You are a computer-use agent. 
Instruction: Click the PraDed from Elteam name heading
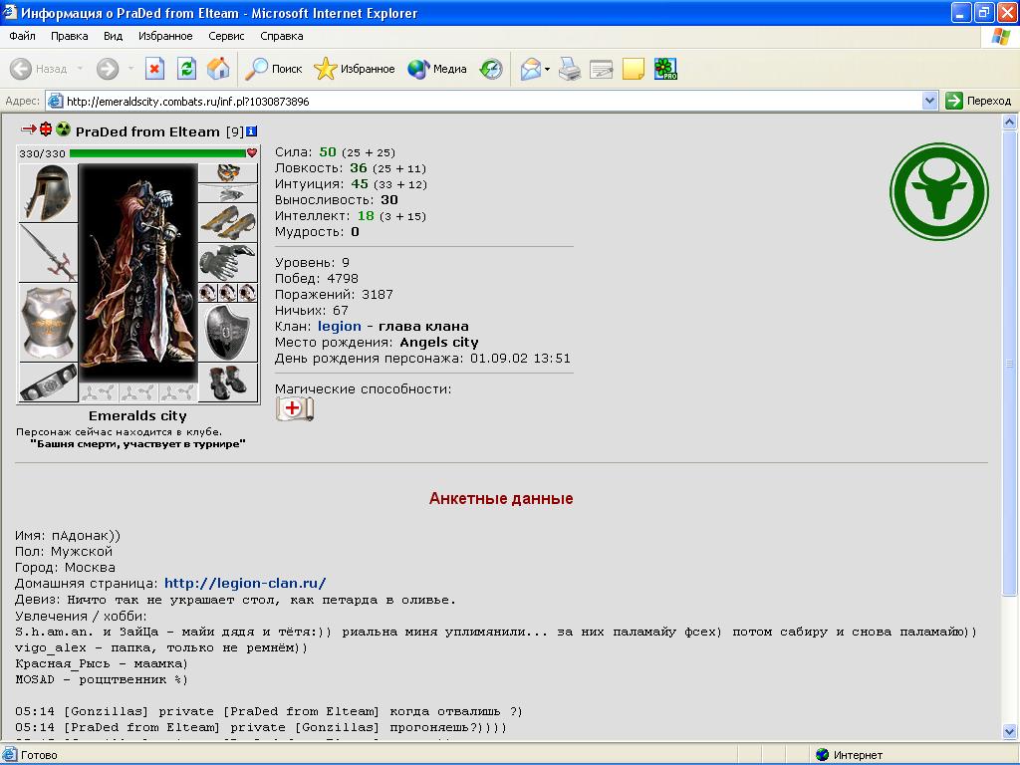tap(147, 131)
